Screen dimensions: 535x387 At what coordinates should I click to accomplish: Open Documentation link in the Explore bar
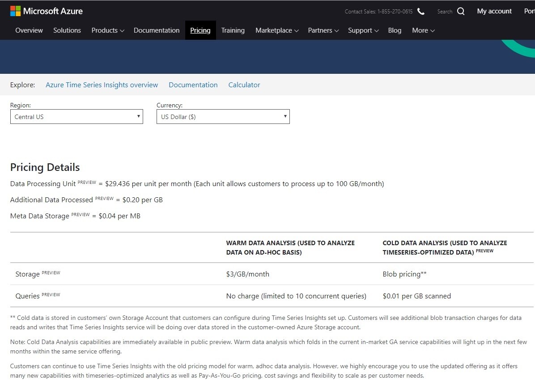(x=193, y=85)
